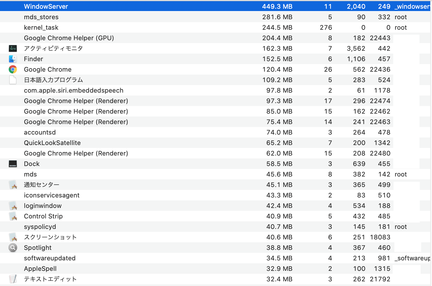Select the Finder process name
The image size is (432, 286).
tap(34, 59)
